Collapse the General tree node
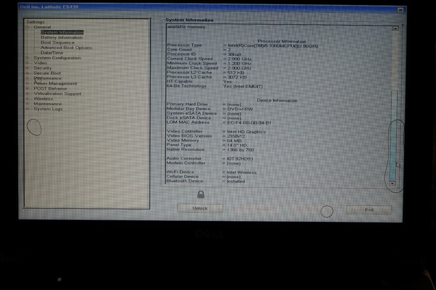This screenshot has height=290, width=436. (x=28, y=27)
